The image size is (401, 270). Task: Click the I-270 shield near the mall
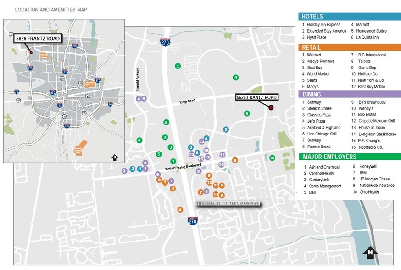[193, 221]
